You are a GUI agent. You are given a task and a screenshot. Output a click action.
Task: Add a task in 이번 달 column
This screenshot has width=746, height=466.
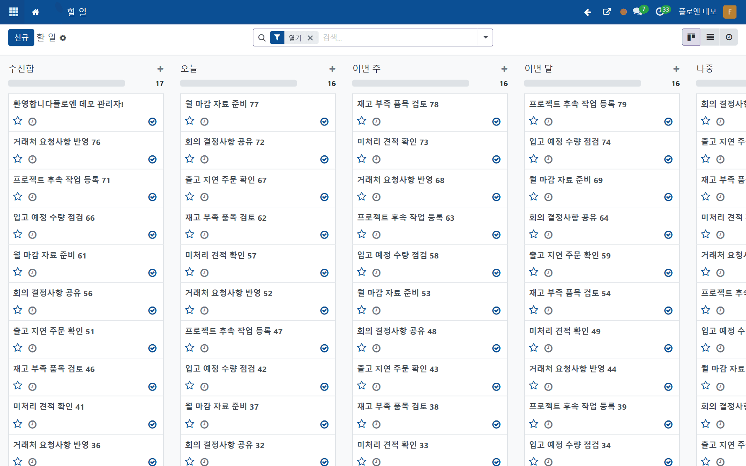pos(676,69)
